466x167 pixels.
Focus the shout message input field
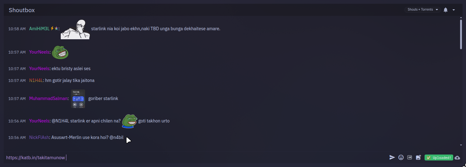pos(196,158)
